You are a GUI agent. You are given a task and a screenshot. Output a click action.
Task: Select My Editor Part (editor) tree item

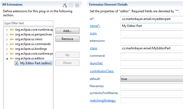tap(33, 63)
